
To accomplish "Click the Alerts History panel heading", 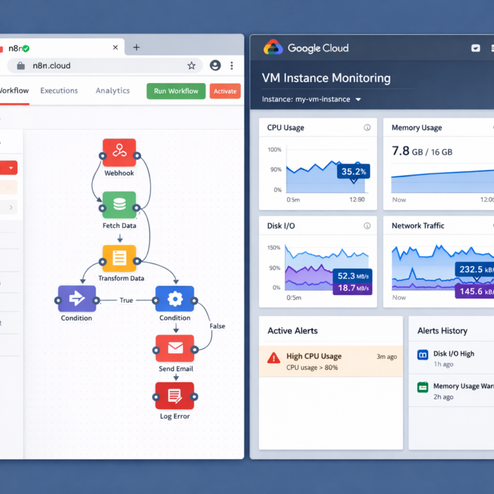I will pos(443,331).
